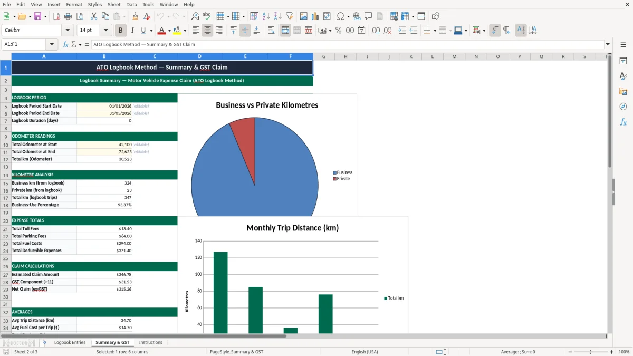Open highlighting color dropdown arrow
633x356 pixels.
point(185,31)
